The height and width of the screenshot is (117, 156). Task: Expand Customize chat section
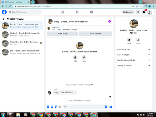134,49
